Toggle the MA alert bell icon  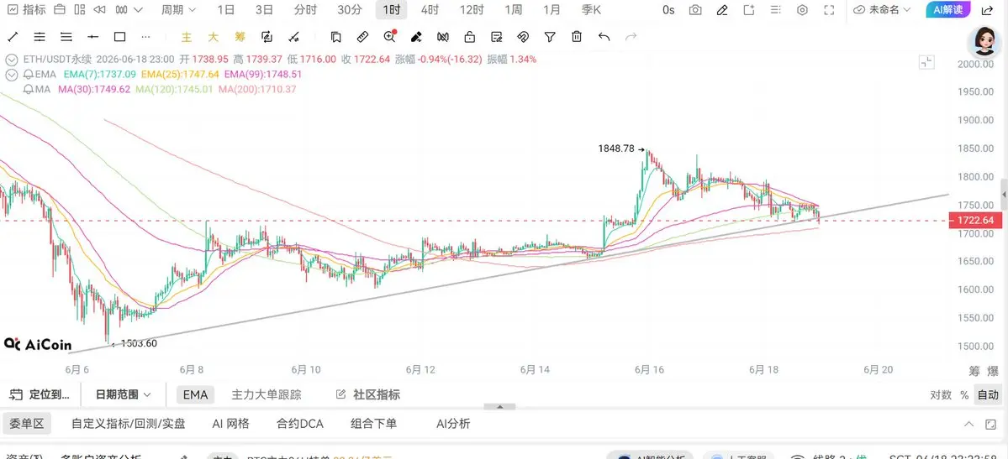coord(29,89)
